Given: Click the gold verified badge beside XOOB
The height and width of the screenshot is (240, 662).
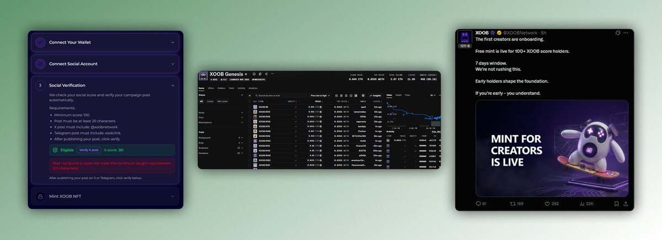Looking at the screenshot, I should click(499, 33).
